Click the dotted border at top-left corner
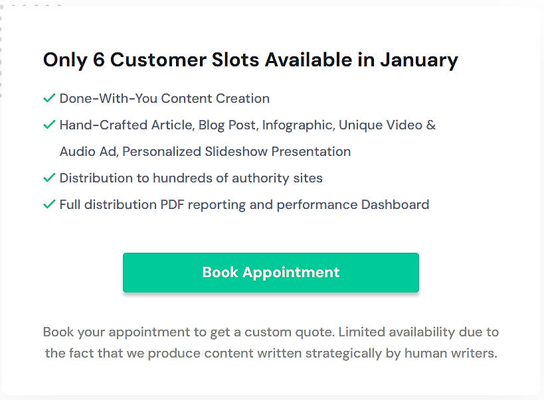Screen dimensions: 544x400 tap(3, 7)
